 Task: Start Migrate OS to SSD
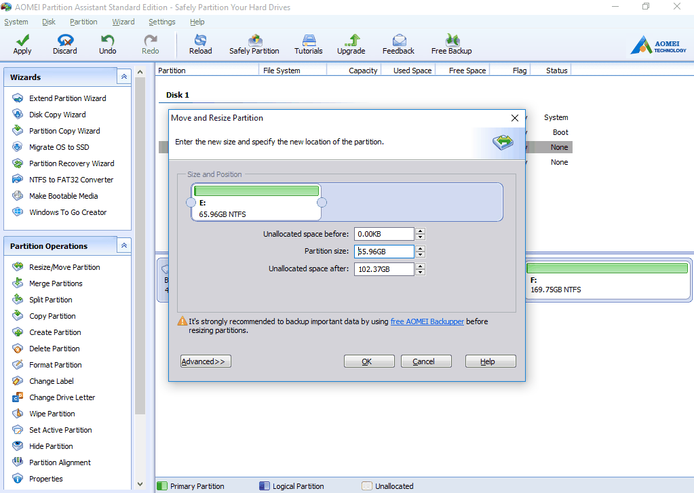59,147
